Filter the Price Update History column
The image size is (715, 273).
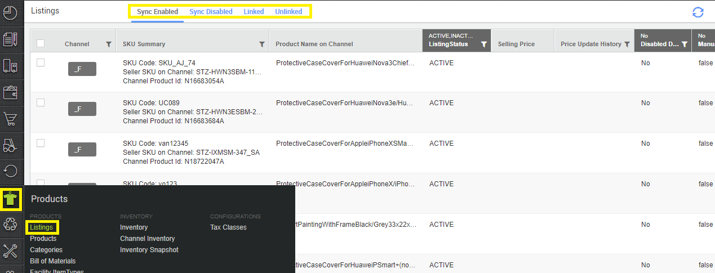(x=627, y=44)
